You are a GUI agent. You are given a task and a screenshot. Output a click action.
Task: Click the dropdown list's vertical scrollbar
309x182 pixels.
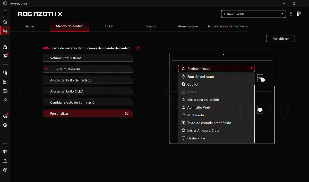click(254, 114)
